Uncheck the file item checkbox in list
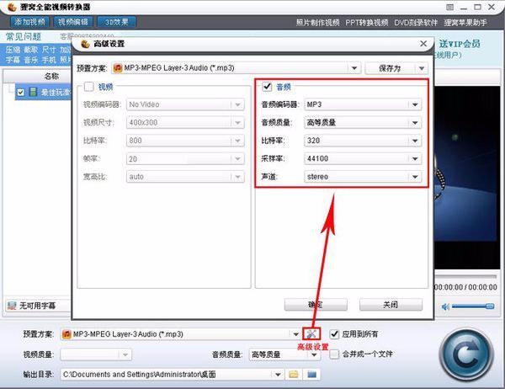505x389 pixels. point(20,93)
